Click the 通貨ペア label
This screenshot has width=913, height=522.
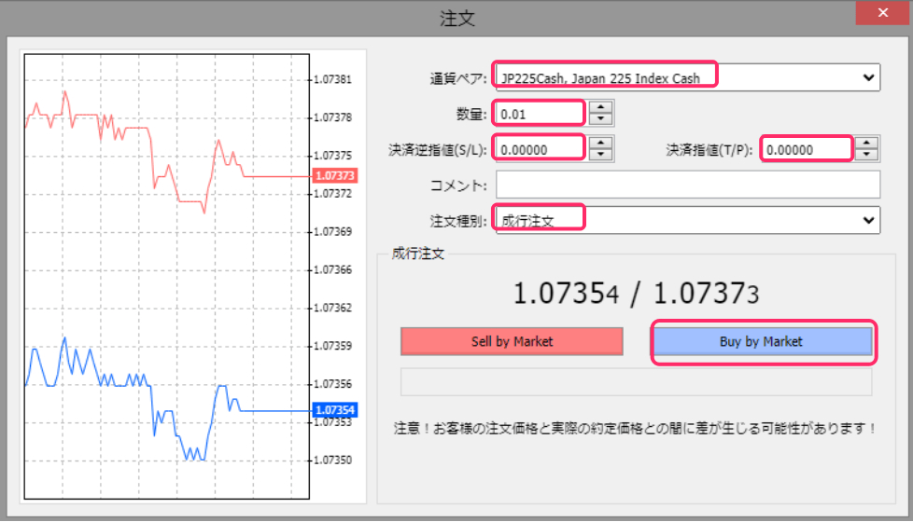tap(457, 78)
